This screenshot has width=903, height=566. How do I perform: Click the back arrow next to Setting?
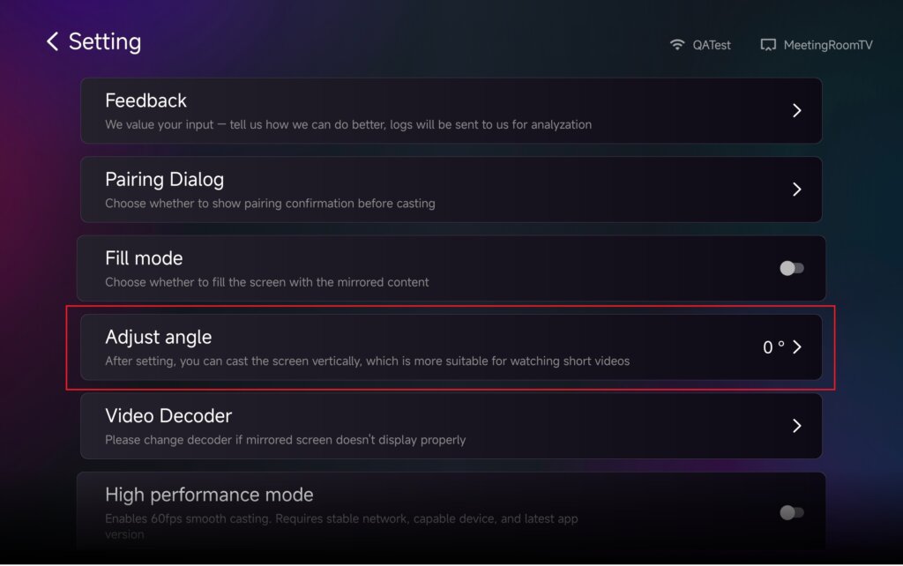click(52, 41)
